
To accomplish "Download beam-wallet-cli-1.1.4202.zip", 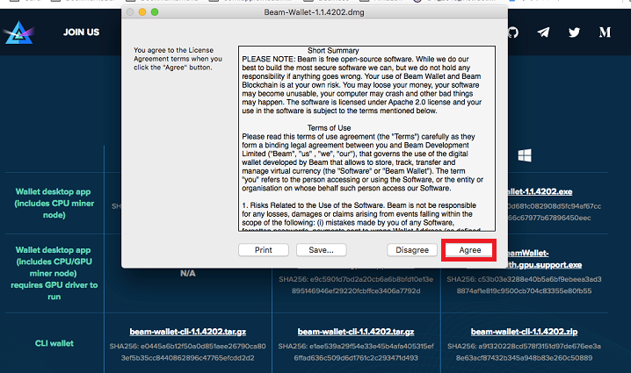I will (x=524, y=332).
